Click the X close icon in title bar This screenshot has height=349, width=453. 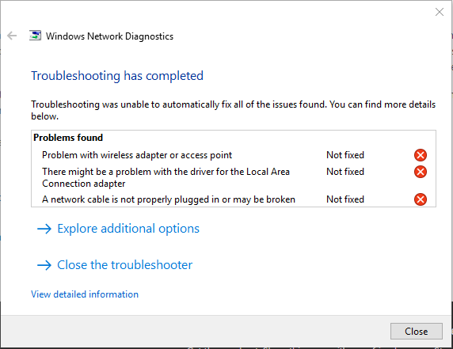pos(439,12)
